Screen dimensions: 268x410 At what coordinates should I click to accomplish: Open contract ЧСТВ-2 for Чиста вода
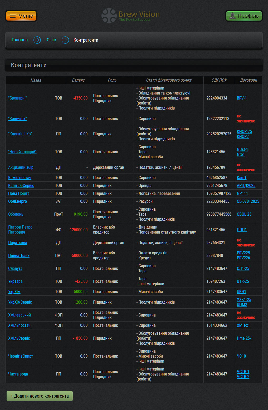[243, 377]
